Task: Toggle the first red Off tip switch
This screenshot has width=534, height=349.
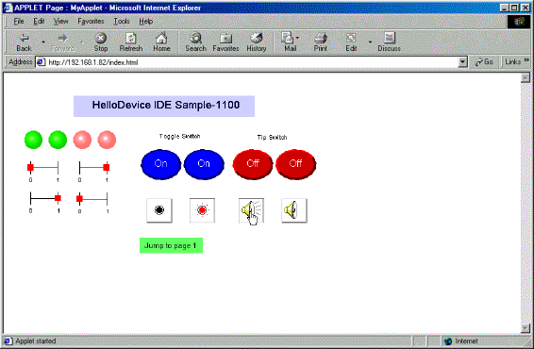Action: tap(253, 164)
